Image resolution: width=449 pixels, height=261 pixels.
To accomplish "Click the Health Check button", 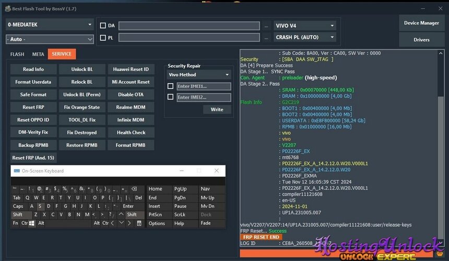I will tap(131, 133).
